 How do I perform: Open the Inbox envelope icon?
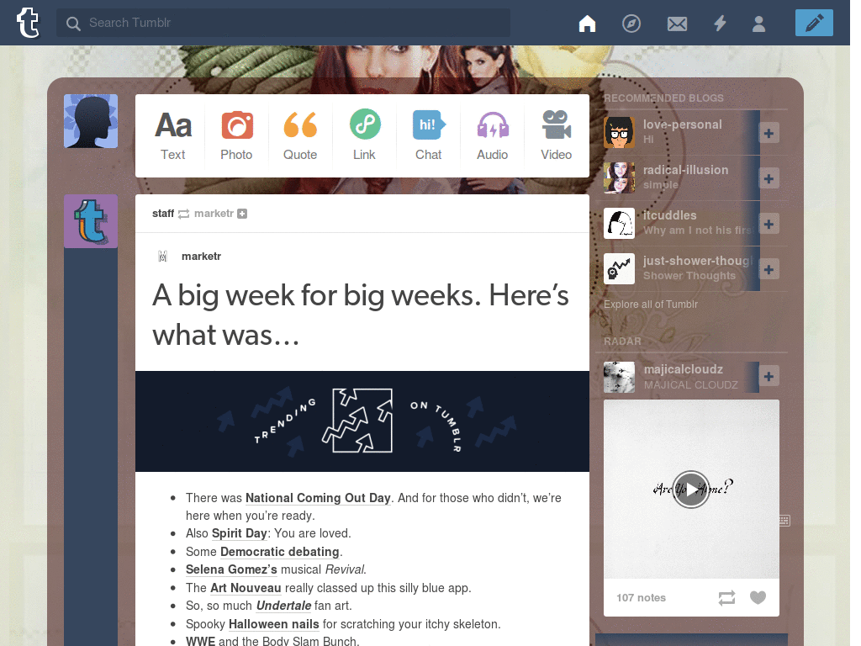point(677,24)
